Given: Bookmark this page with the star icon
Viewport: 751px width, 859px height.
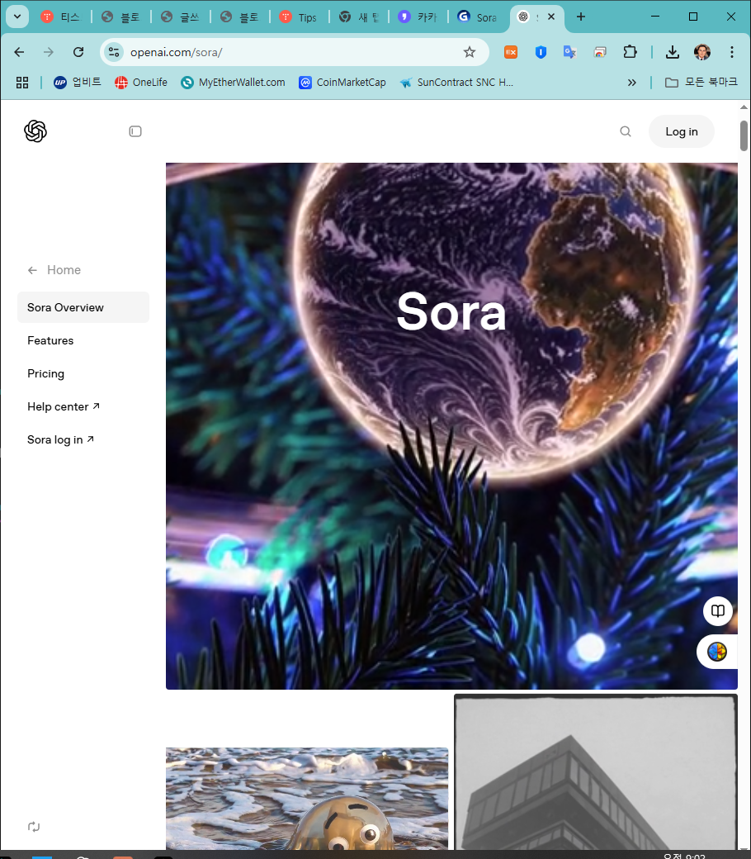Looking at the screenshot, I should tap(470, 52).
